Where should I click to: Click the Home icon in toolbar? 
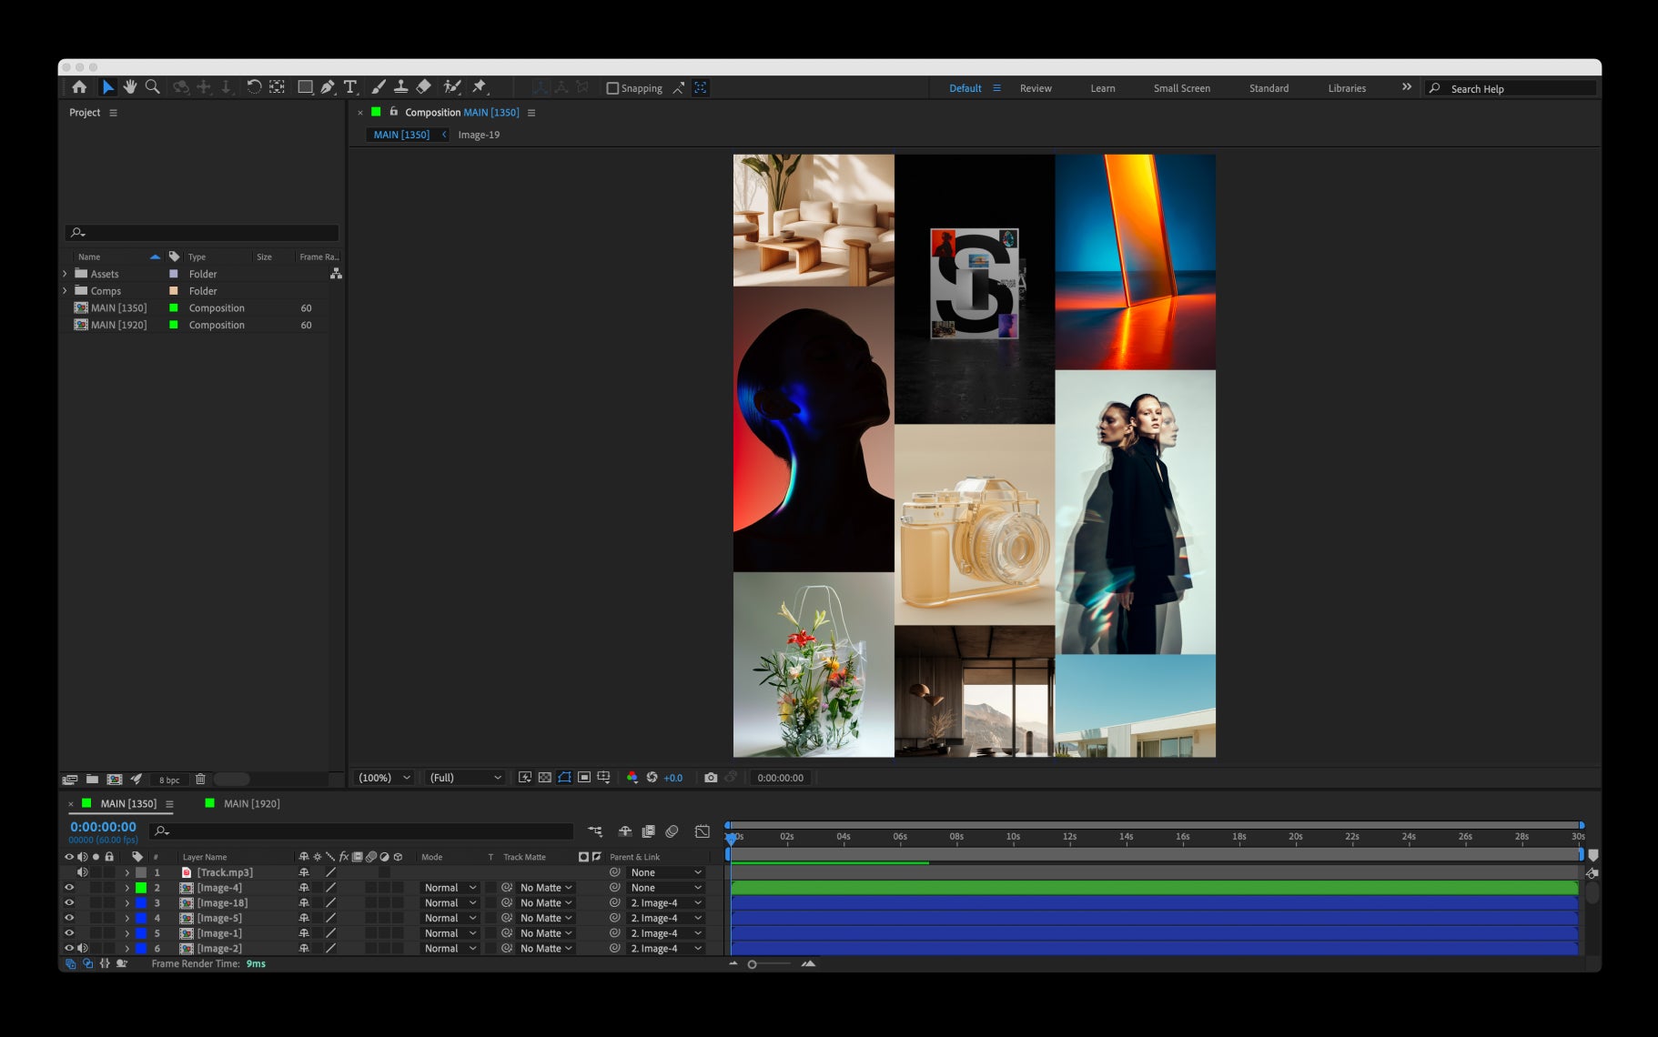pyautogui.click(x=79, y=87)
